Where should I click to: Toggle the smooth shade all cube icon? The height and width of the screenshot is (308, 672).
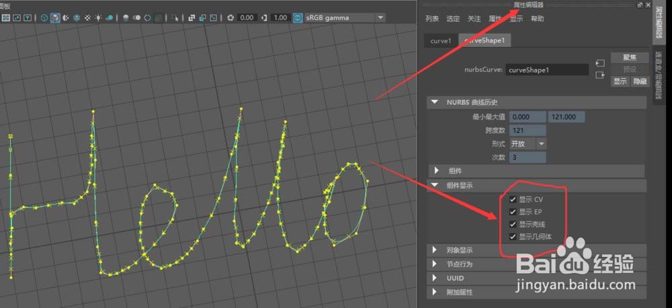click(55, 18)
